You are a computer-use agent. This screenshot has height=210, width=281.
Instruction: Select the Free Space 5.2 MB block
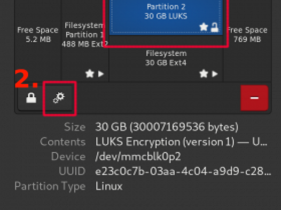coord(38,40)
